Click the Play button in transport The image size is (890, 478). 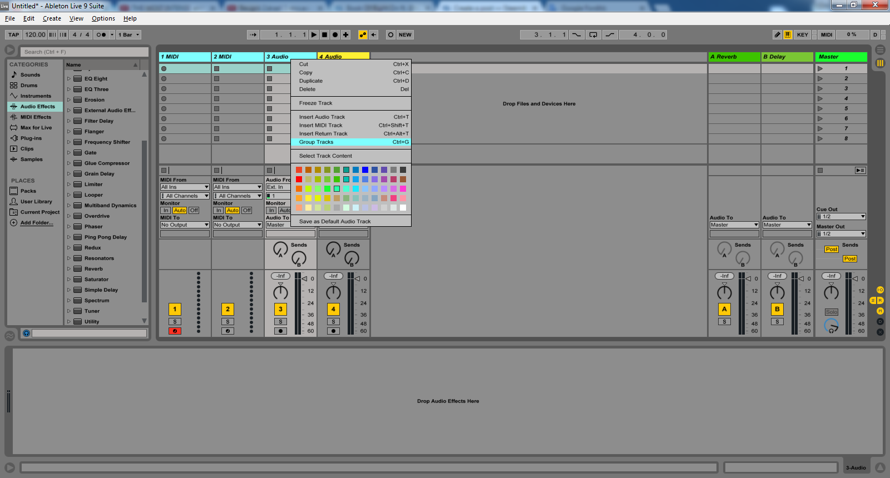click(314, 34)
